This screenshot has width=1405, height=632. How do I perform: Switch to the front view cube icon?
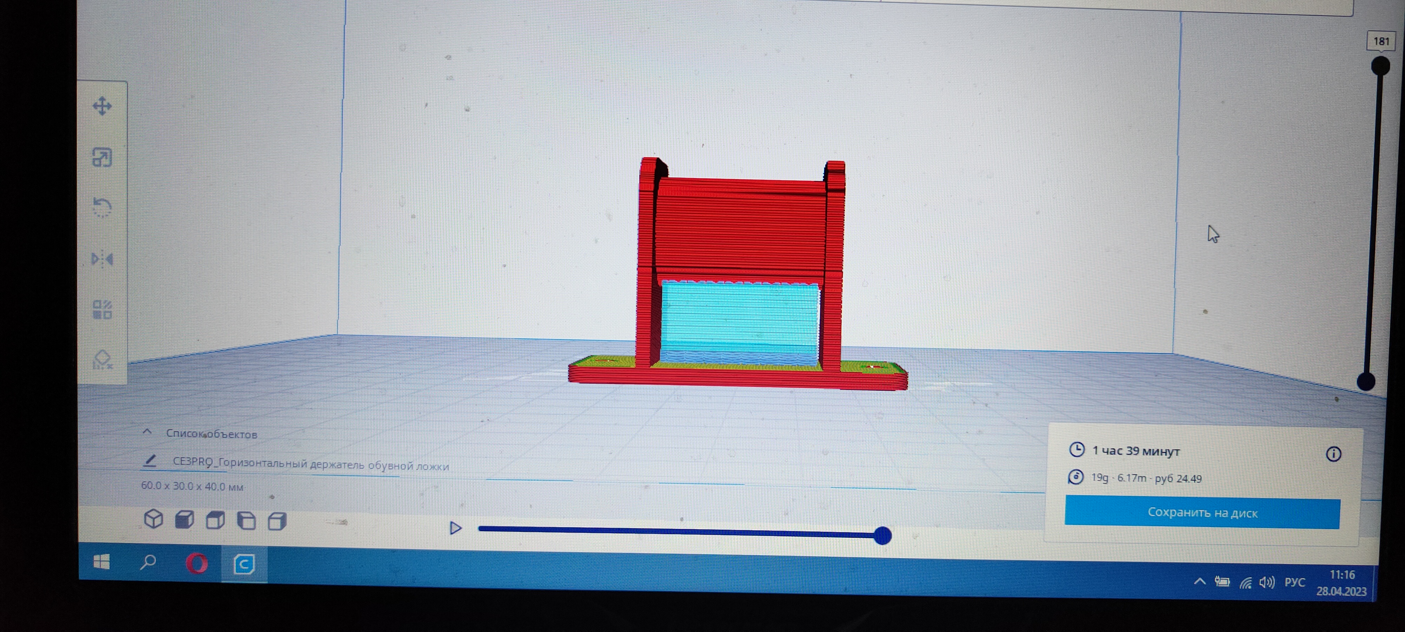click(184, 520)
